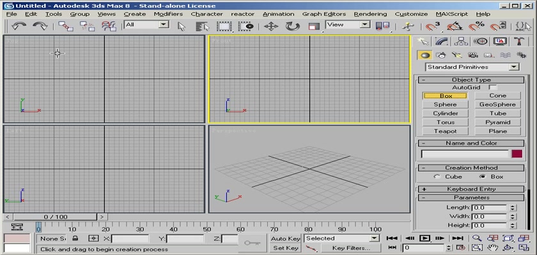Activate the Select and Scale tool

314,27
